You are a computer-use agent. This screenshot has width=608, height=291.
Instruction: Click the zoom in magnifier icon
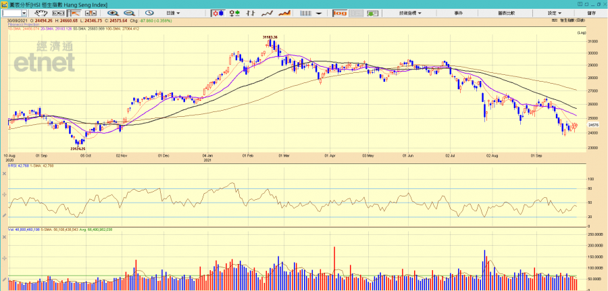click(111, 13)
